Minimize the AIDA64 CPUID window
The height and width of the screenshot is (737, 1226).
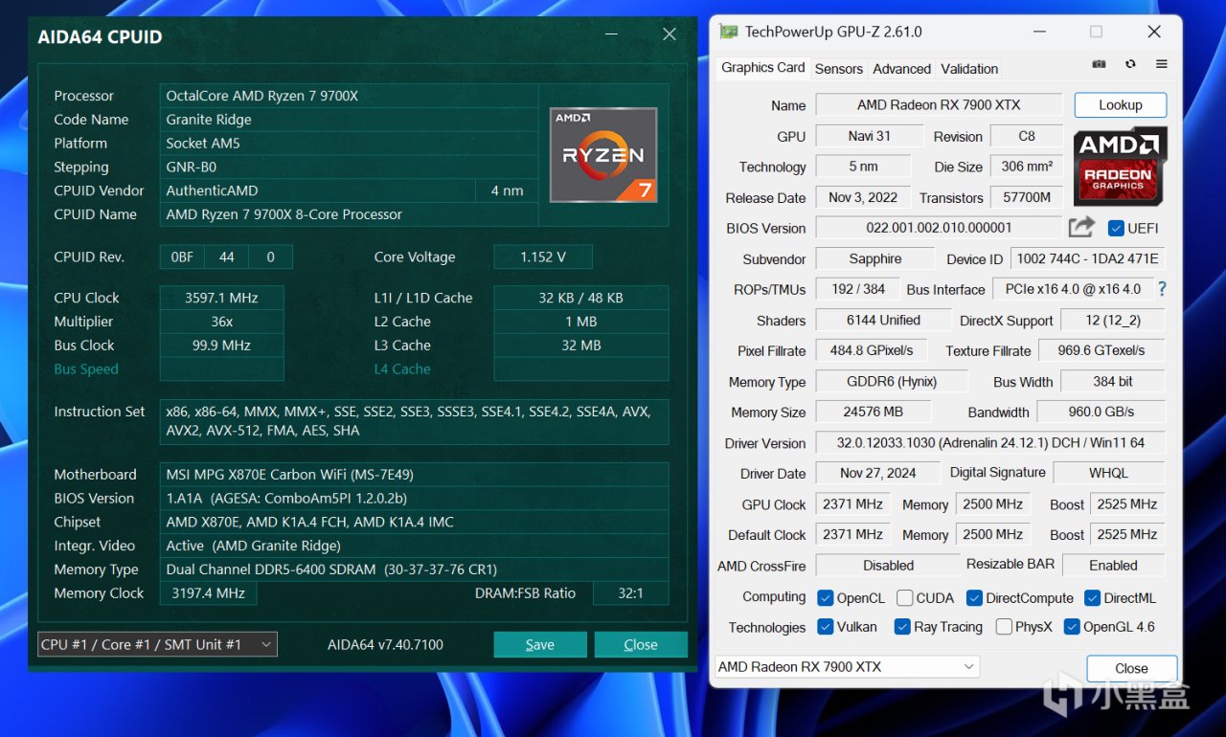point(612,34)
